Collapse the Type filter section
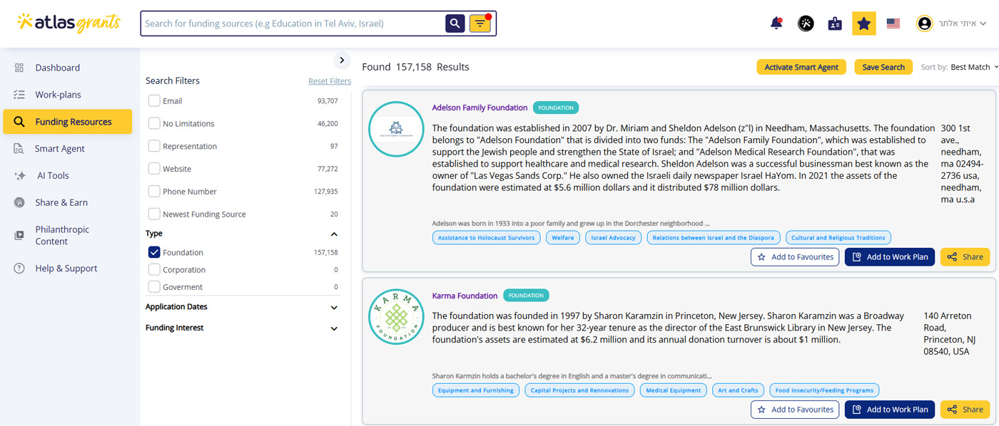 [x=334, y=234]
